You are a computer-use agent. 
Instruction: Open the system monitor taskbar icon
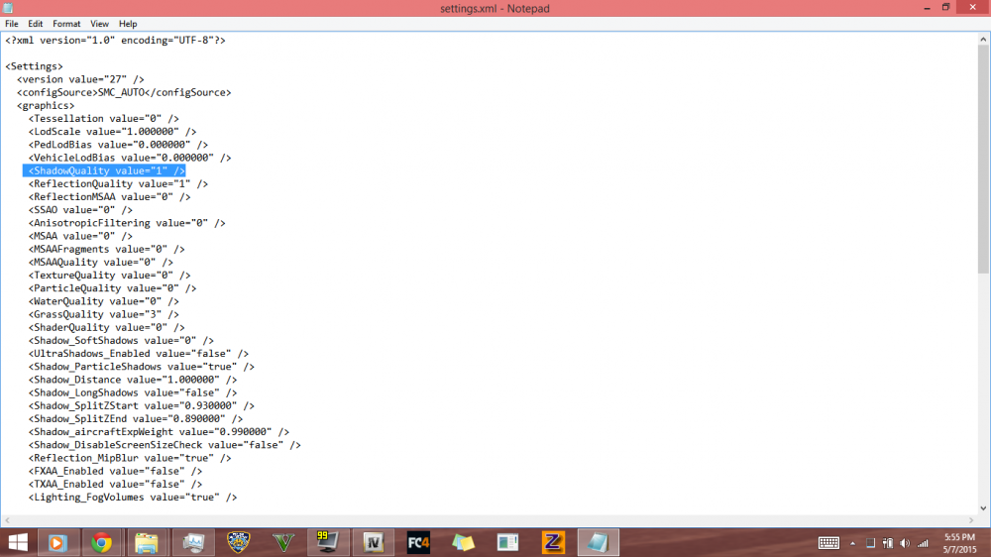(x=193, y=542)
